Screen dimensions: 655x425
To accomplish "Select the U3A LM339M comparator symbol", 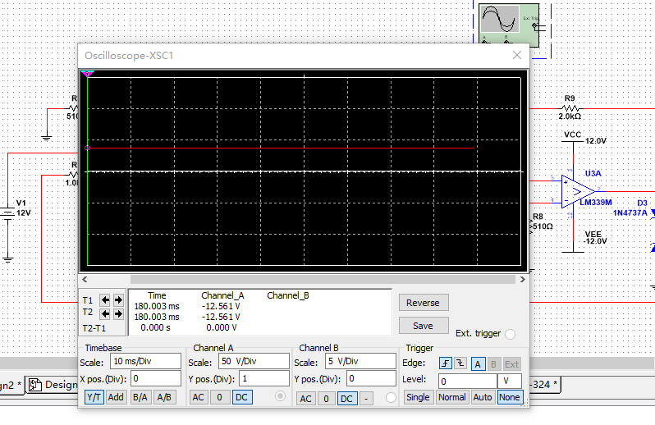I will 578,192.
